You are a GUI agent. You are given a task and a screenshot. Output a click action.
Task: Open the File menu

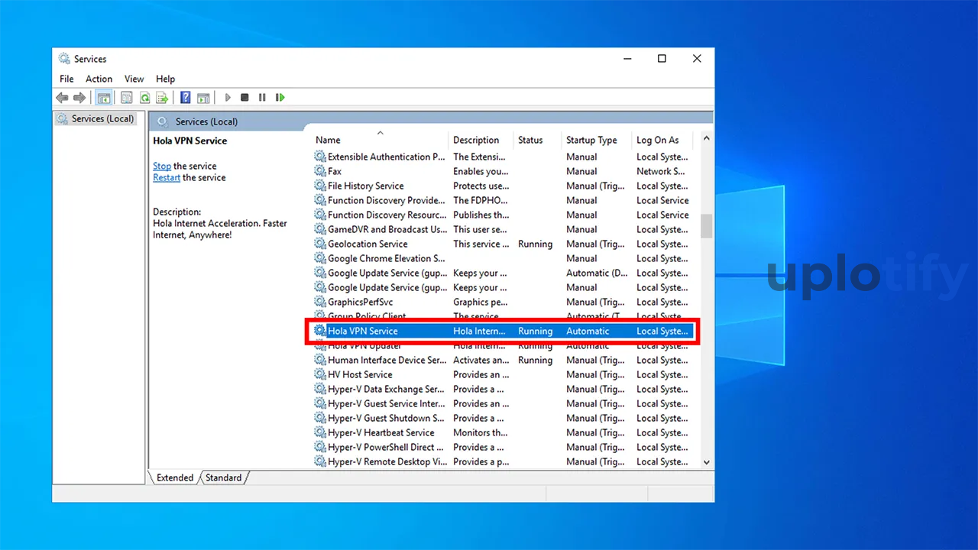pyautogui.click(x=66, y=79)
